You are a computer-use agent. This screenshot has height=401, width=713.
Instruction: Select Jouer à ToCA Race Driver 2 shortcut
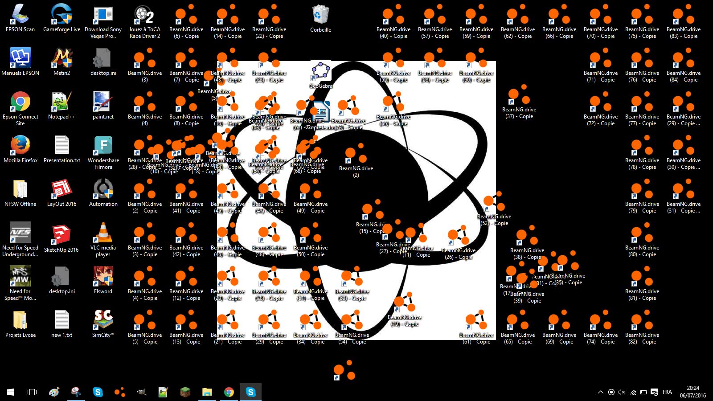[x=144, y=22]
